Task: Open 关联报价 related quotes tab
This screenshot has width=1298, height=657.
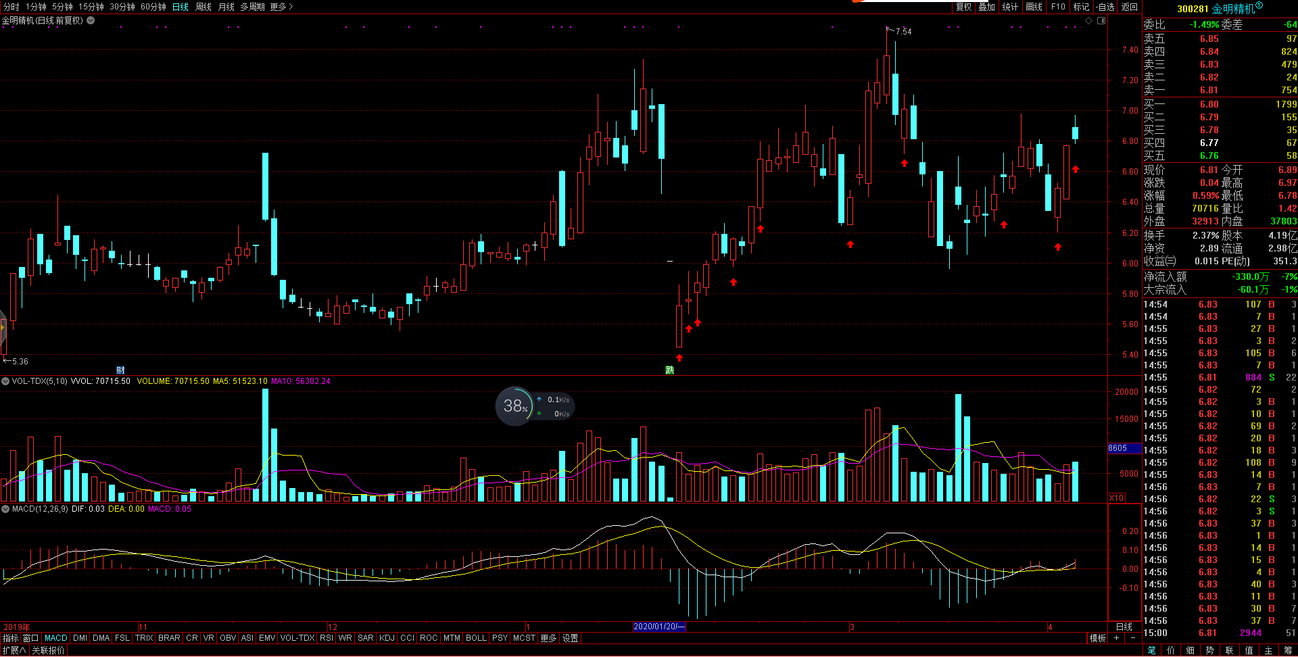Action: 48,650
